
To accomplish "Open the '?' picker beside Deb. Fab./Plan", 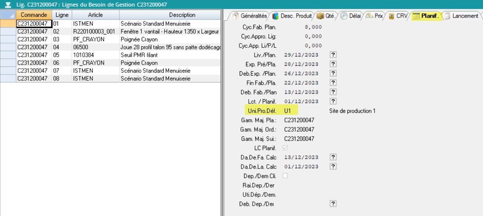I will click(333, 92).
